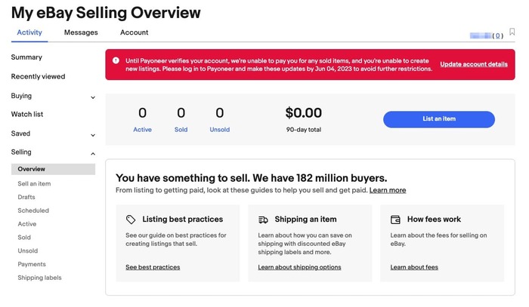Image resolution: width=529 pixels, height=307 pixels.
Task: Select Shipping labels in sidebar
Action: [39, 278]
